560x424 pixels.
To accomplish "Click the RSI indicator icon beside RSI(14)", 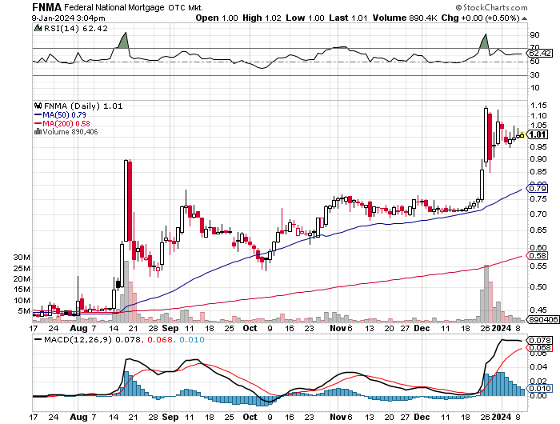I will [38, 28].
